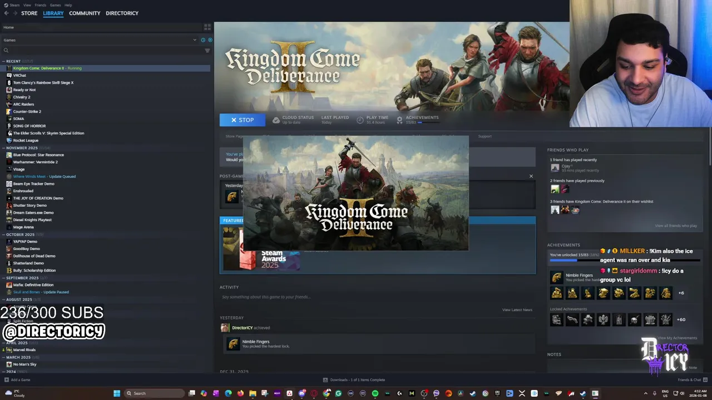Open DirectorICY profile link in activity

coord(242,328)
